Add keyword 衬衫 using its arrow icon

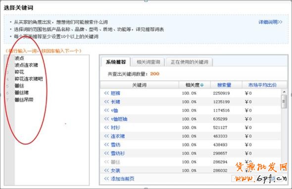click(106, 127)
